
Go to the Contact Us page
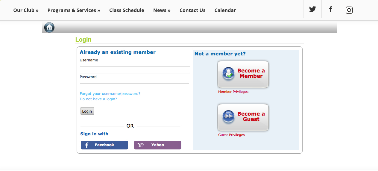[x=192, y=10]
